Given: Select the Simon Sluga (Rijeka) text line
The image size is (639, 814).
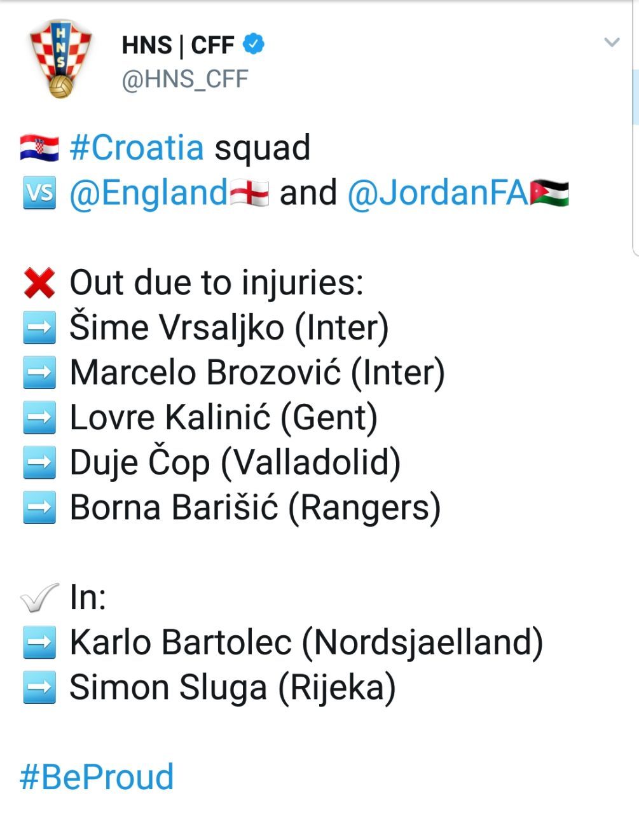Looking at the screenshot, I should pos(232,688).
